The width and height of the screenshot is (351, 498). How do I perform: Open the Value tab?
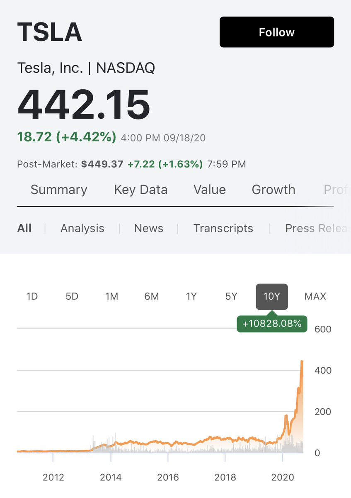click(210, 190)
